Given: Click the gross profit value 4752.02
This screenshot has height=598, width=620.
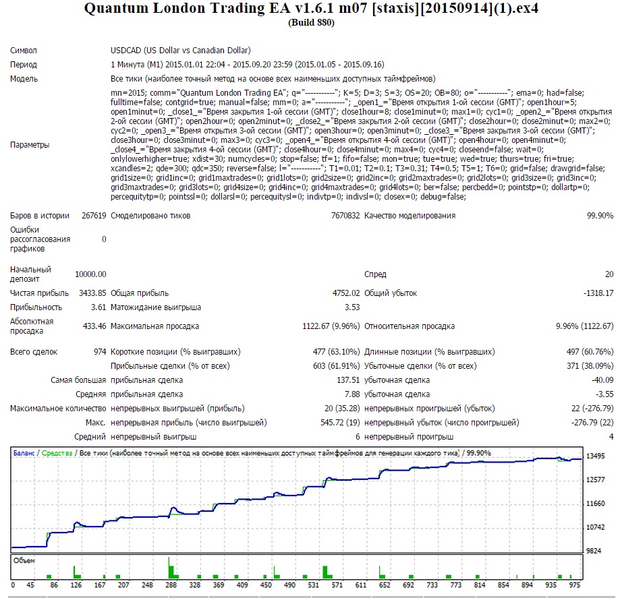Looking at the screenshot, I should (346, 293).
